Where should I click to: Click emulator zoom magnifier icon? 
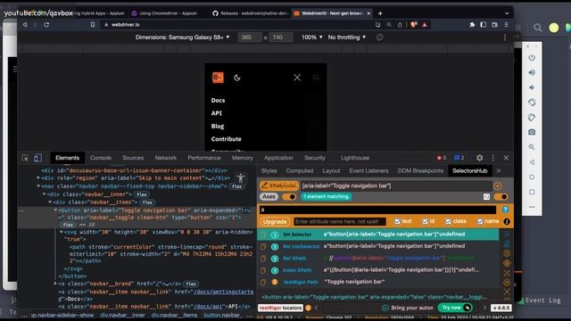click(532, 147)
